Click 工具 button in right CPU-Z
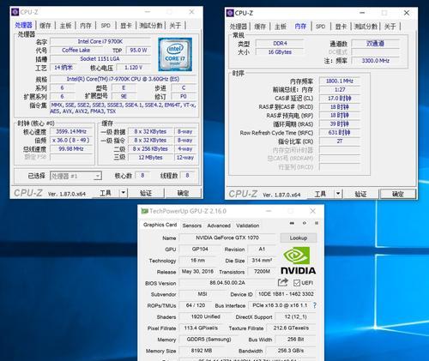The image size is (429, 361). pos(320,194)
